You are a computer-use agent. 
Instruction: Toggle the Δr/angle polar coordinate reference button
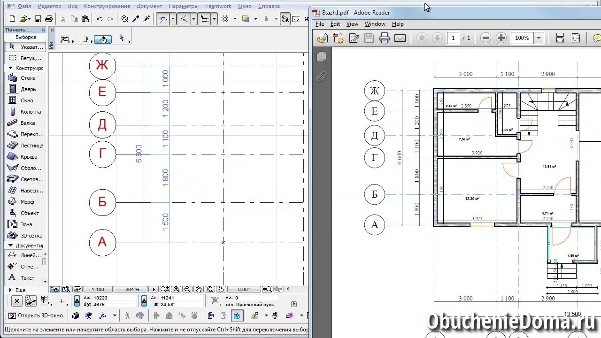tap(144, 301)
